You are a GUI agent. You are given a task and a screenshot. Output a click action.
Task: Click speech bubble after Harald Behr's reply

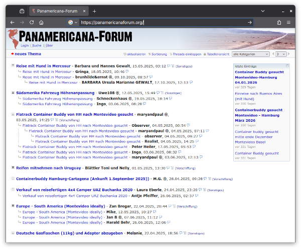[x=169, y=222]
